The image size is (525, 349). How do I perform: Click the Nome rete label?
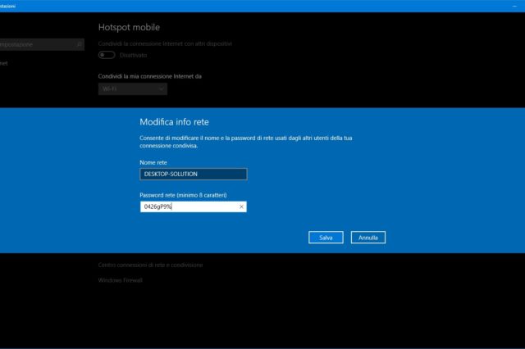(x=153, y=162)
